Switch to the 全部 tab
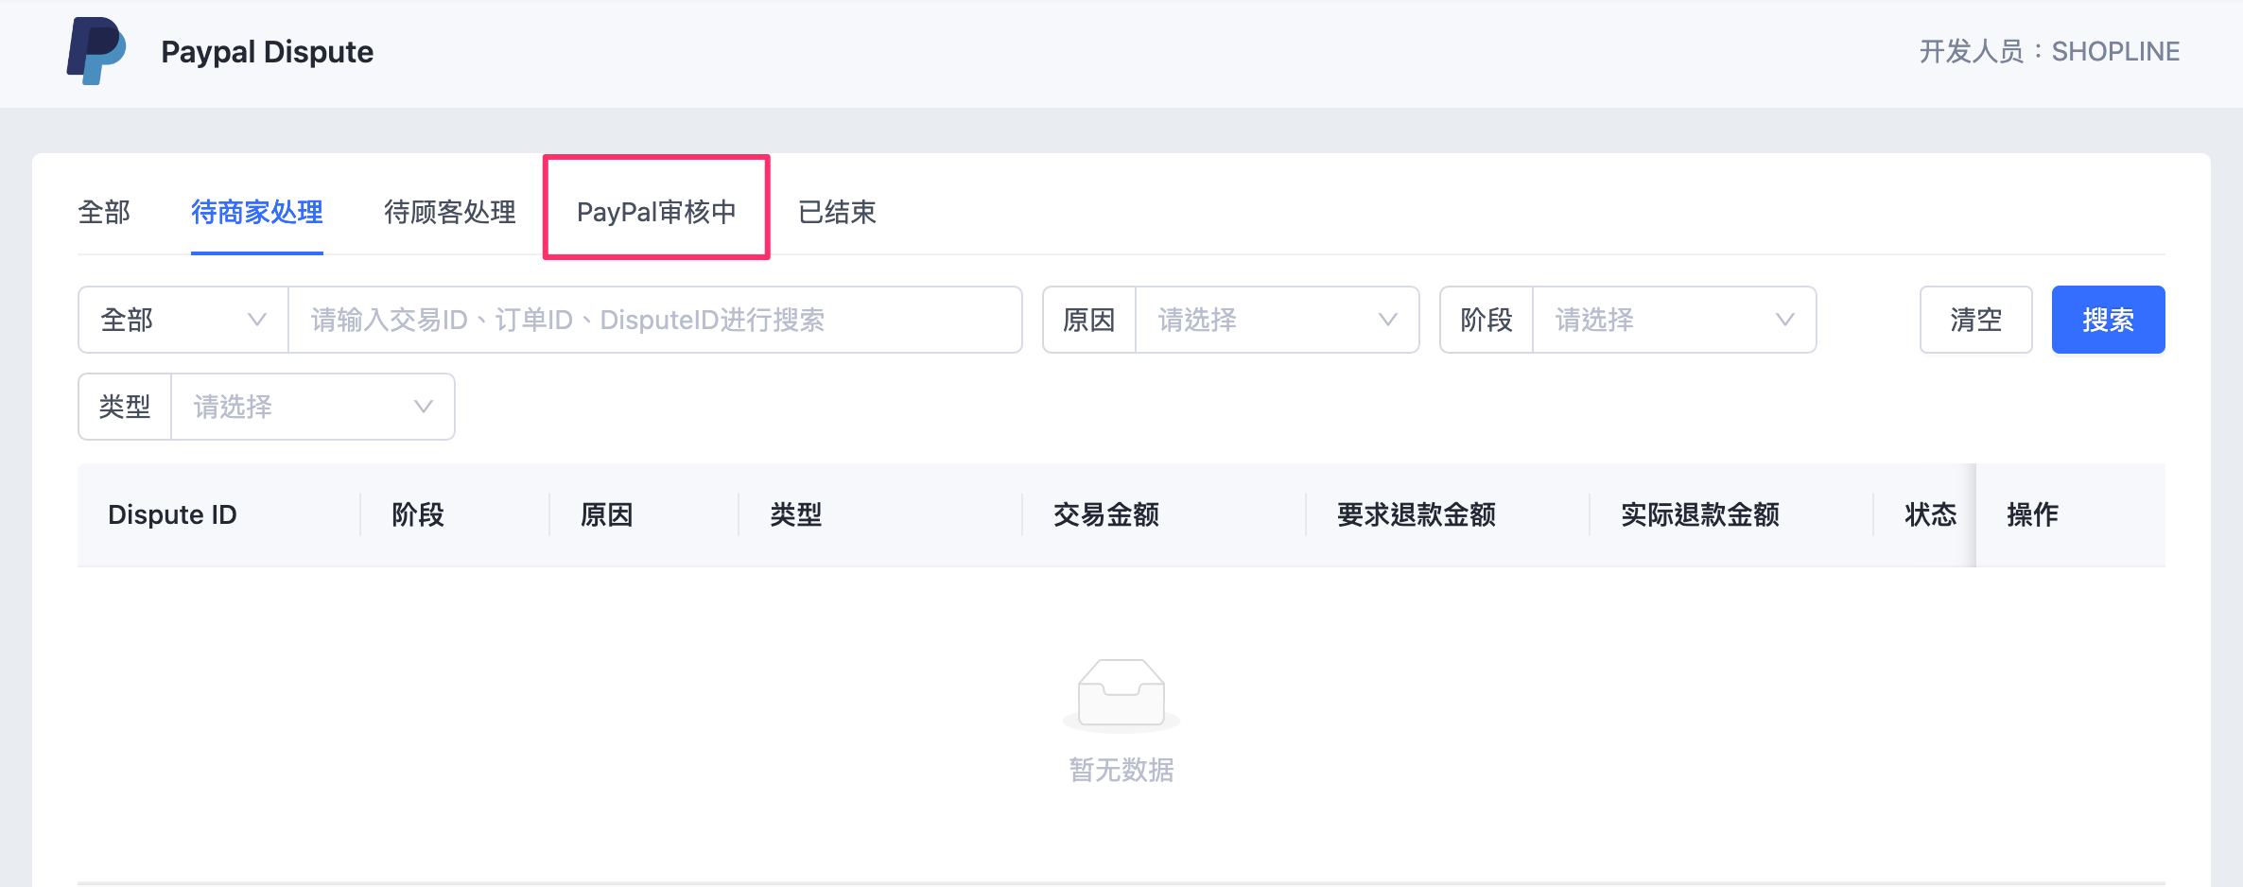Viewport: 2243px width, 887px height. click(104, 212)
